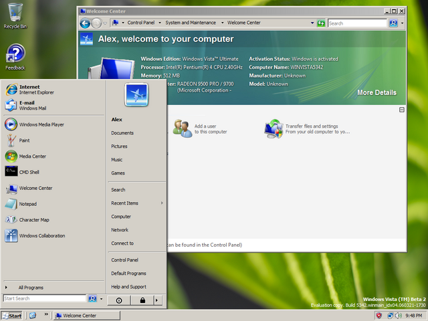Click network tray icon
The height and width of the screenshot is (321, 428).
(391, 316)
